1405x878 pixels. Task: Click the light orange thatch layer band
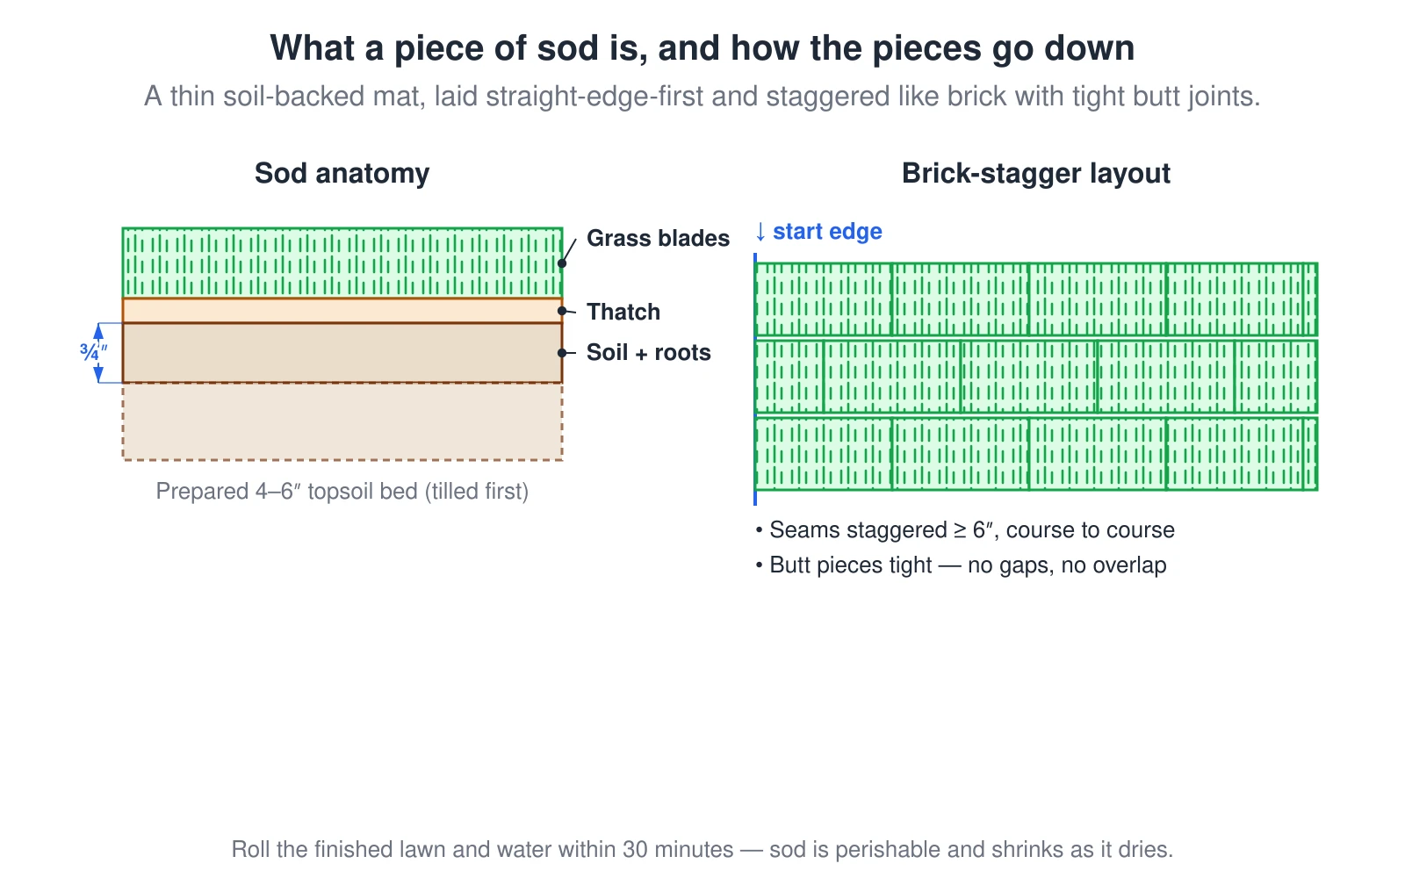coord(342,311)
